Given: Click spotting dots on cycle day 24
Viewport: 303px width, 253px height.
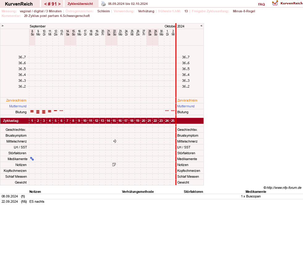Looking at the screenshot, I should [x=167, y=110].
